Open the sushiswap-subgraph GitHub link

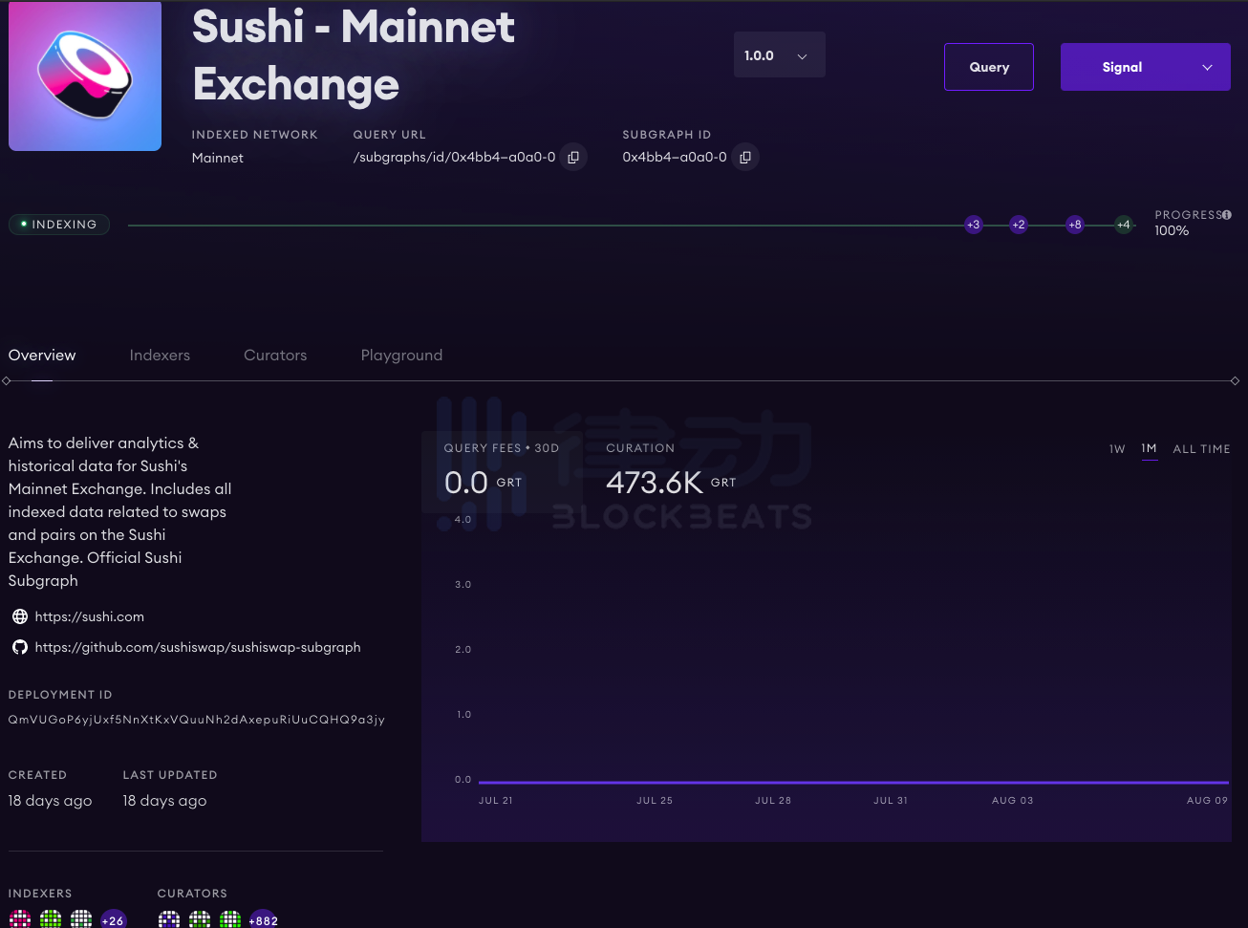(x=198, y=647)
